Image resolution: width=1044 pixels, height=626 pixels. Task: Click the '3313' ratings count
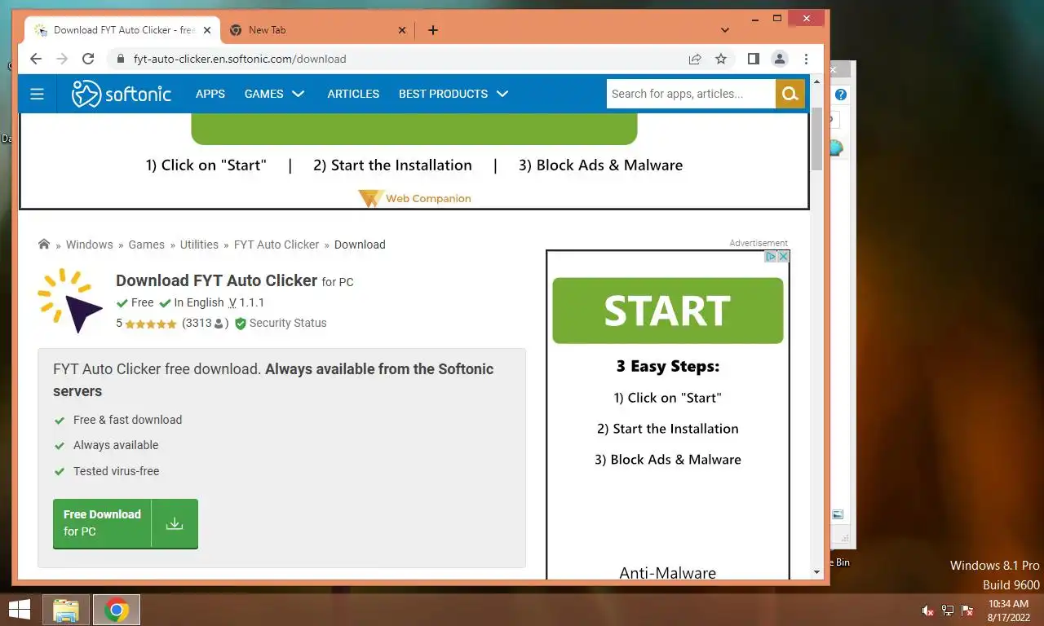point(197,323)
